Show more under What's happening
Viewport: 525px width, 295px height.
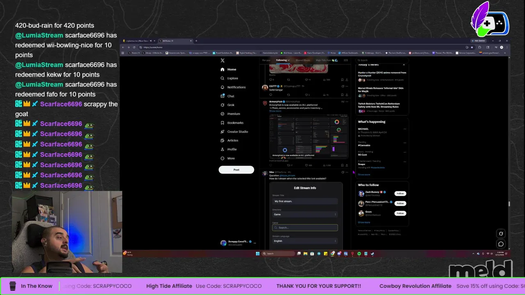(364, 175)
